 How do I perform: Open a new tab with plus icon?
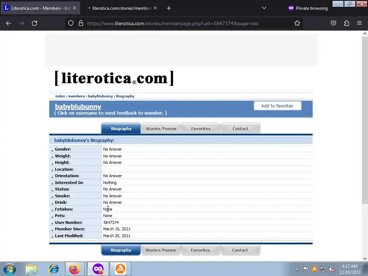point(169,8)
